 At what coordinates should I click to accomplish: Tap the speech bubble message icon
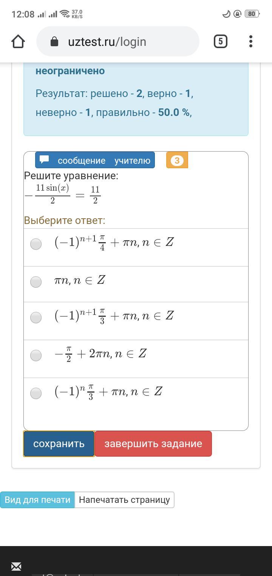point(45,160)
